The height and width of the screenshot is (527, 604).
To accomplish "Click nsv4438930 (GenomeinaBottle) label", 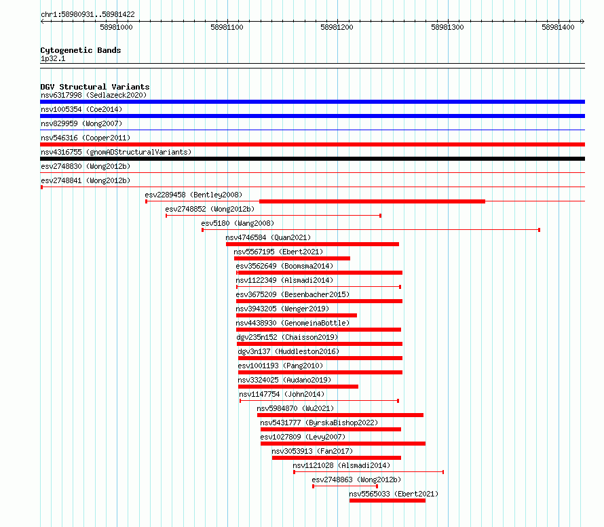I will point(292,323).
